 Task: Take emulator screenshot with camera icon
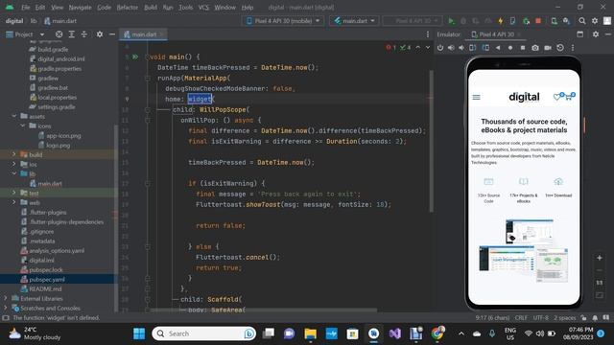point(535,47)
